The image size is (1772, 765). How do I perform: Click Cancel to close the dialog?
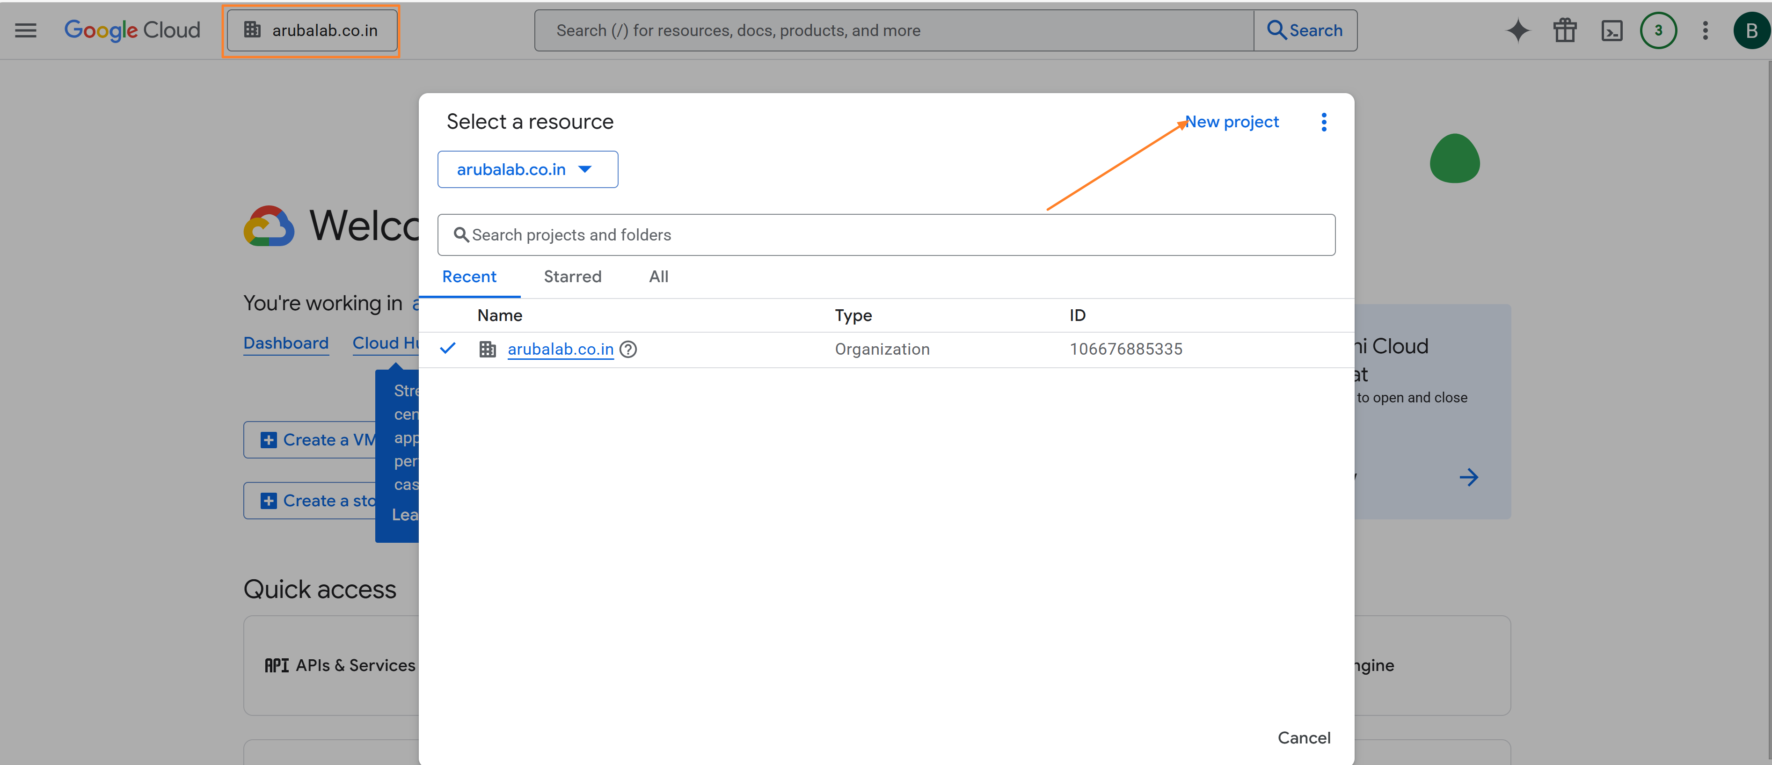(1304, 737)
